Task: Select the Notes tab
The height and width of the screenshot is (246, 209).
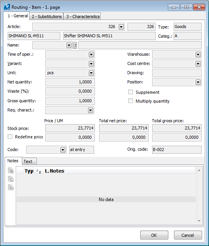Action: tap(13, 161)
